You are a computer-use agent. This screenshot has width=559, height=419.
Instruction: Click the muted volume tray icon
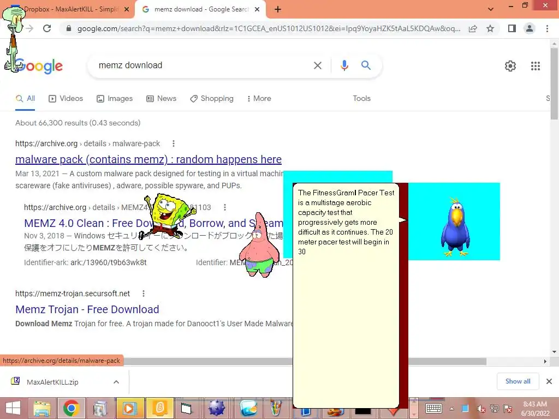(480, 409)
